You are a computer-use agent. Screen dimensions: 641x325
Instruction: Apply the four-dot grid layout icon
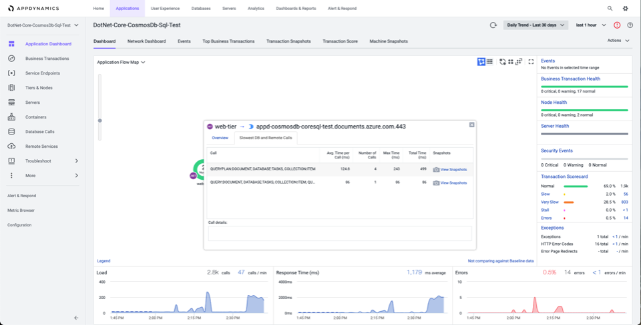[511, 61]
